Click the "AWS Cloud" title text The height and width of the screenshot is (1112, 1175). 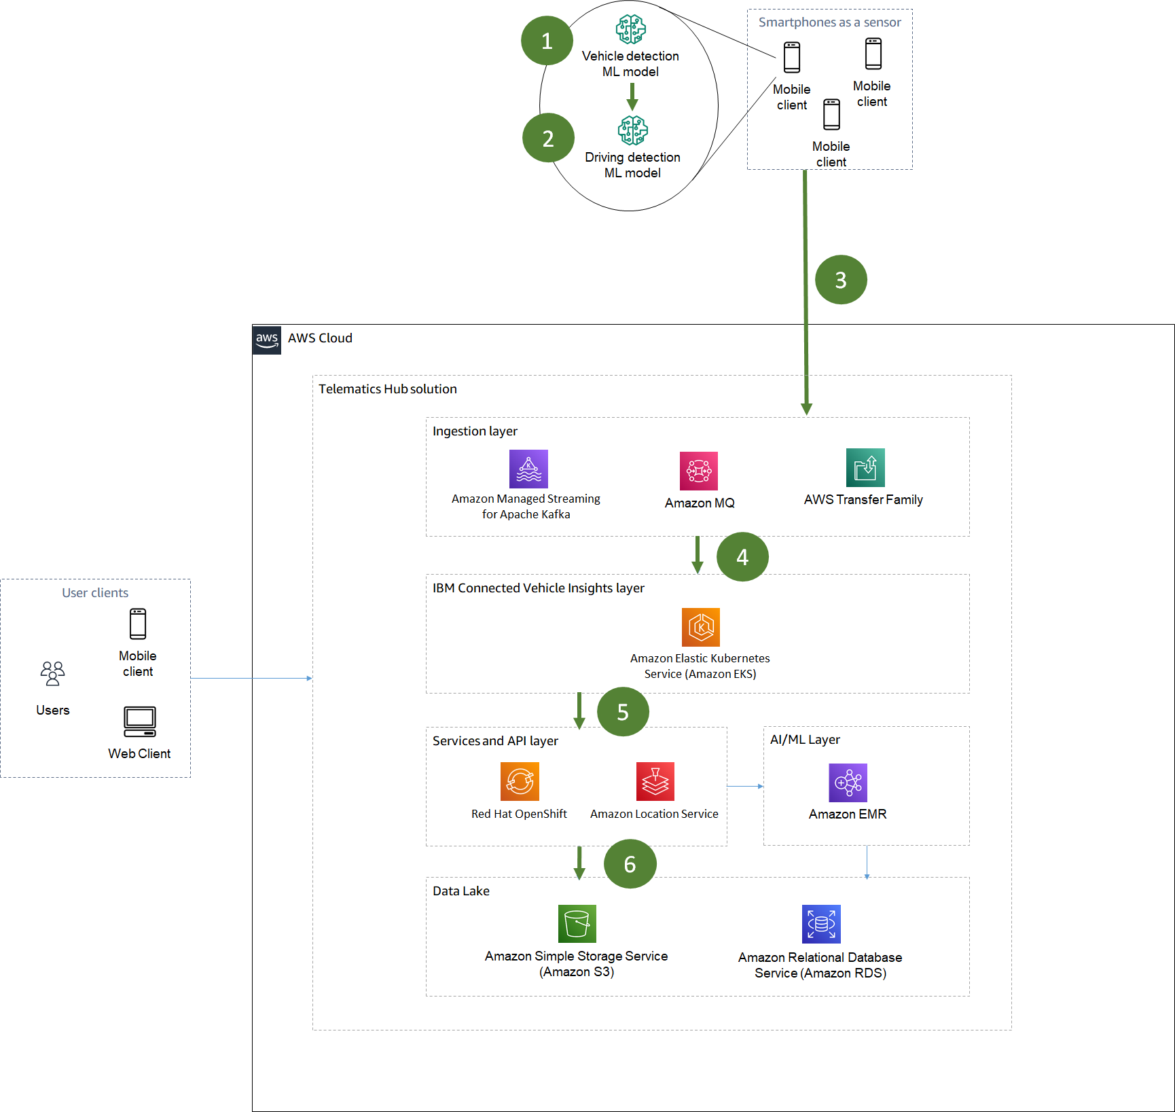(320, 338)
